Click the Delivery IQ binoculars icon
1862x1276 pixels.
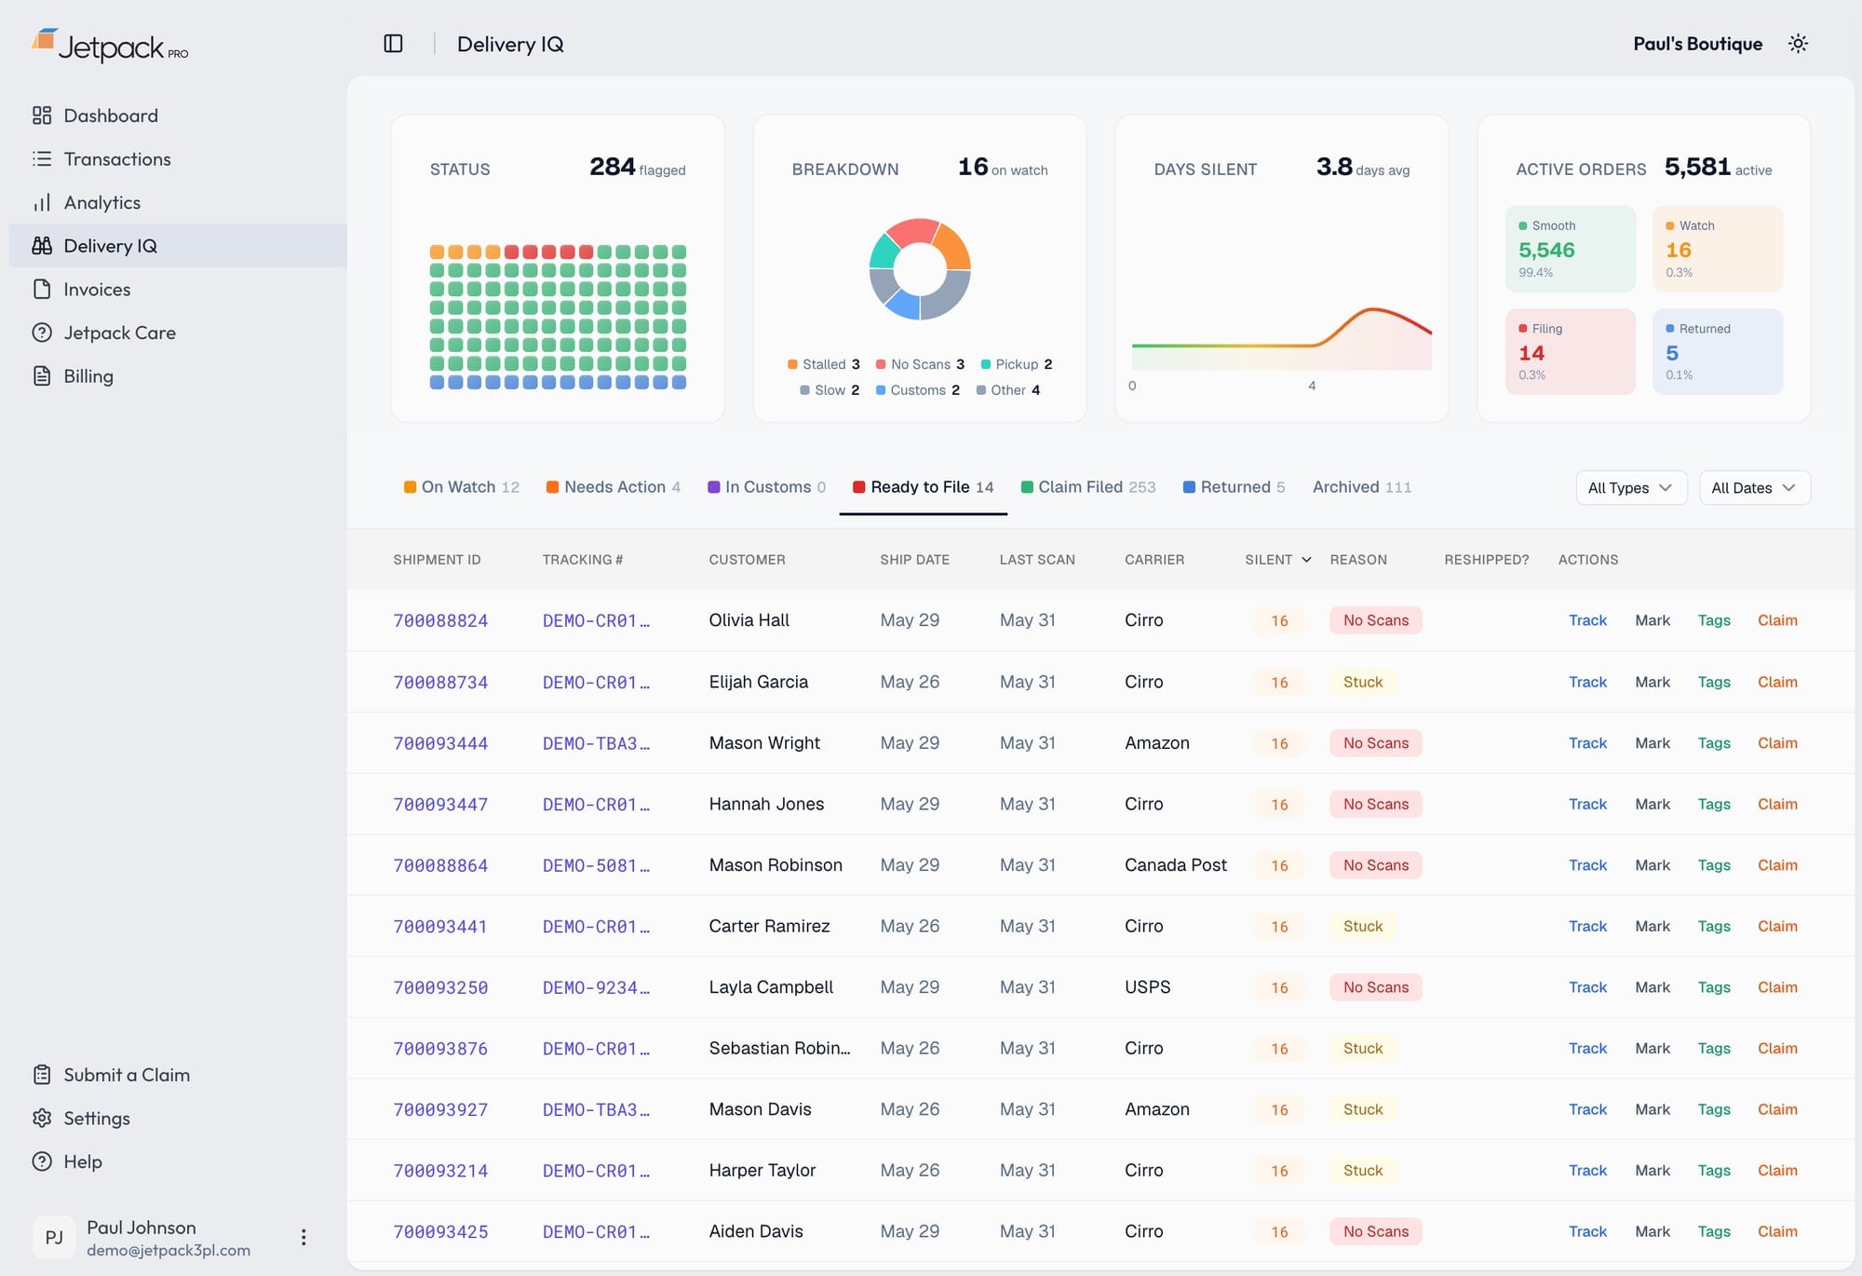tap(42, 246)
